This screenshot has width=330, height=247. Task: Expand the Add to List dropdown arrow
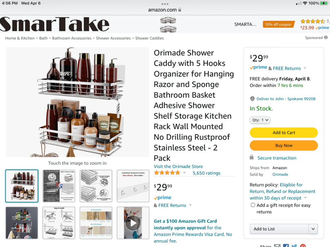point(313,229)
